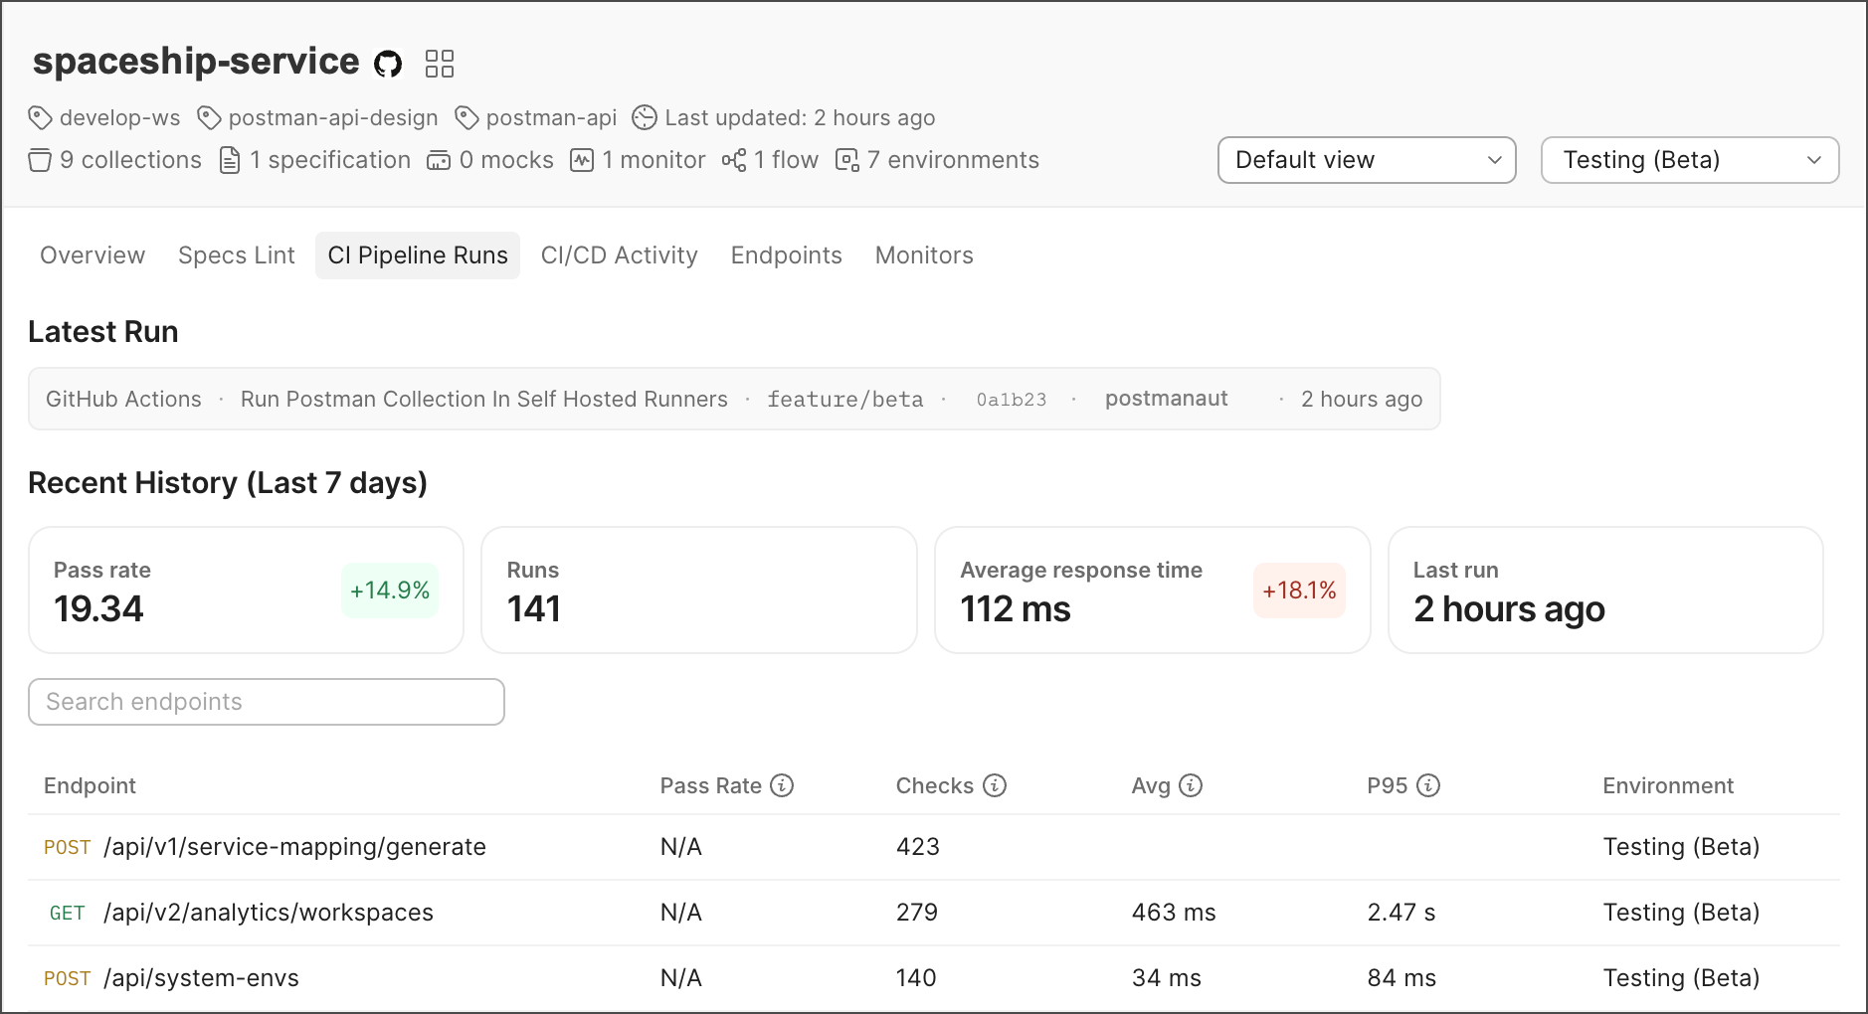Image resolution: width=1868 pixels, height=1014 pixels.
Task: Click the info icon next to P95 header
Action: [x=1429, y=785]
